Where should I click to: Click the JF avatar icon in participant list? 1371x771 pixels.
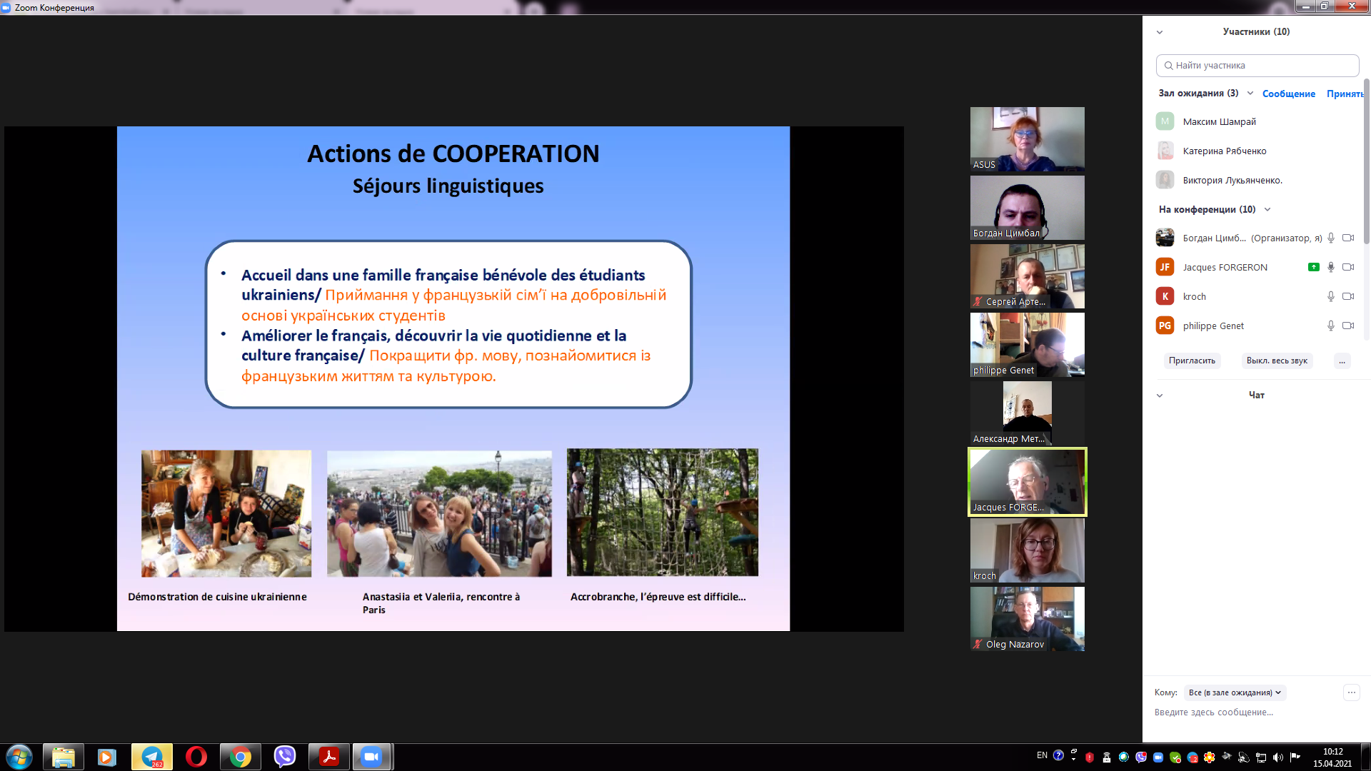[x=1165, y=267]
